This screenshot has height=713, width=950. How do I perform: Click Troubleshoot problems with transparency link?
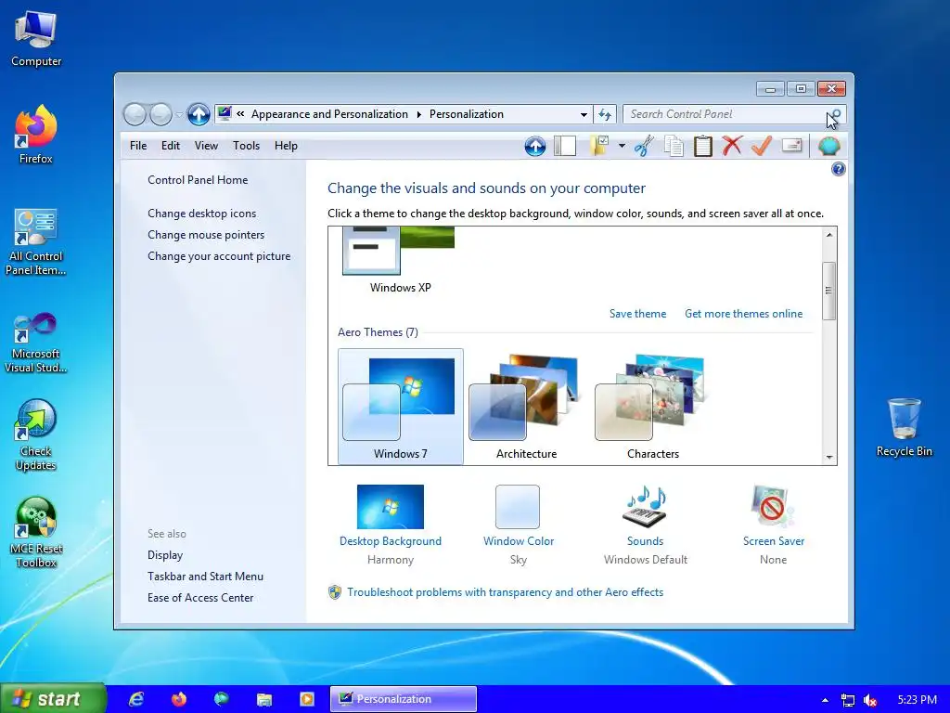505,592
